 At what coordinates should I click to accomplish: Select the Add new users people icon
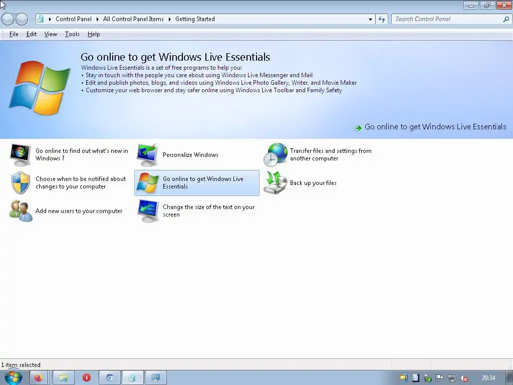click(21, 211)
